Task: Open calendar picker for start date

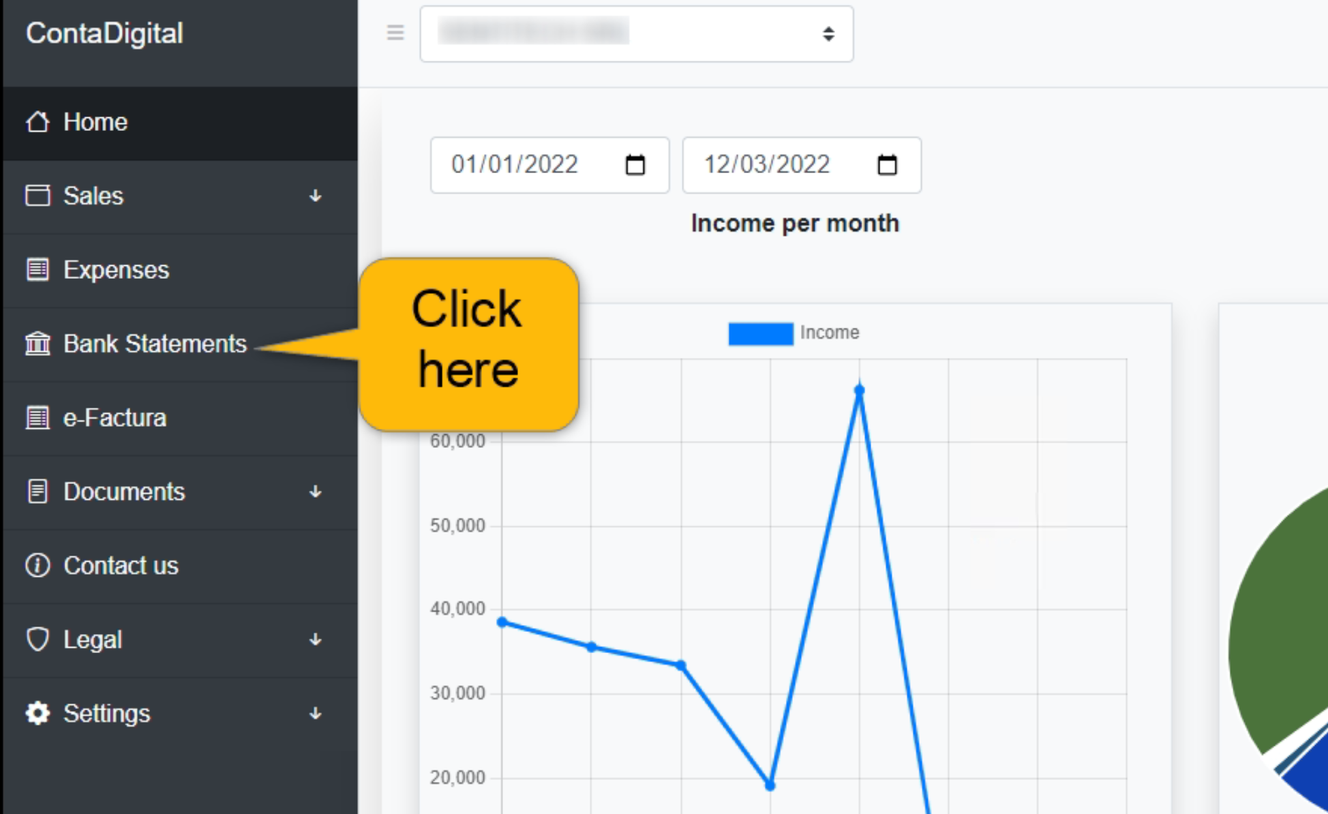Action: [x=635, y=165]
